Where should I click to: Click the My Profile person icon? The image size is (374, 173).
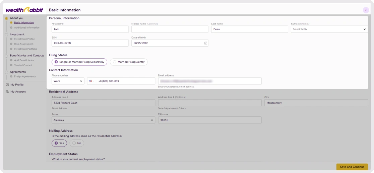click(x=7, y=85)
